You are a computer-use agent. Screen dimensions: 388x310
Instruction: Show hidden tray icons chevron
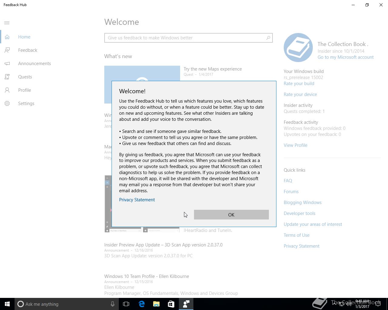[334, 304]
